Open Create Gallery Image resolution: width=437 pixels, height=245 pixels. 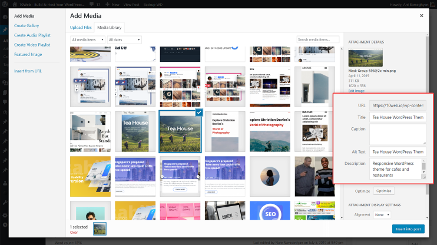click(27, 26)
